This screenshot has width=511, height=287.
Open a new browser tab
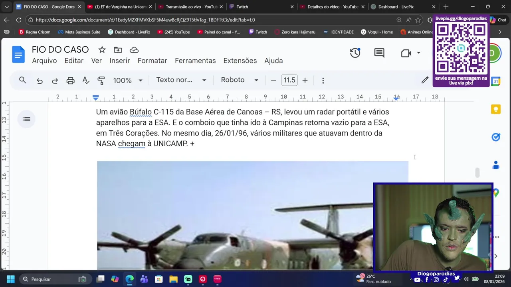point(446,7)
